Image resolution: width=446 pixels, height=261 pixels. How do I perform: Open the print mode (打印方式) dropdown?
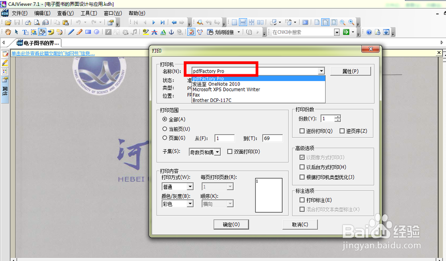(190, 187)
